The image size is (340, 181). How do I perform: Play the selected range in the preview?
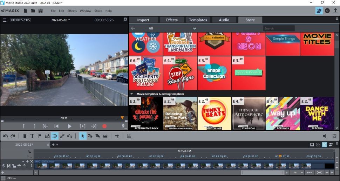(83, 126)
